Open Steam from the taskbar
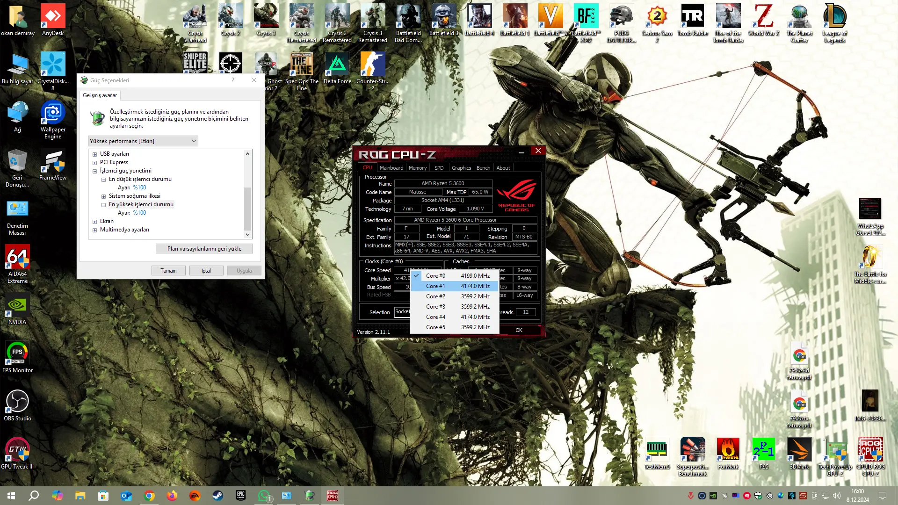The width and height of the screenshot is (898, 505). tap(217, 496)
